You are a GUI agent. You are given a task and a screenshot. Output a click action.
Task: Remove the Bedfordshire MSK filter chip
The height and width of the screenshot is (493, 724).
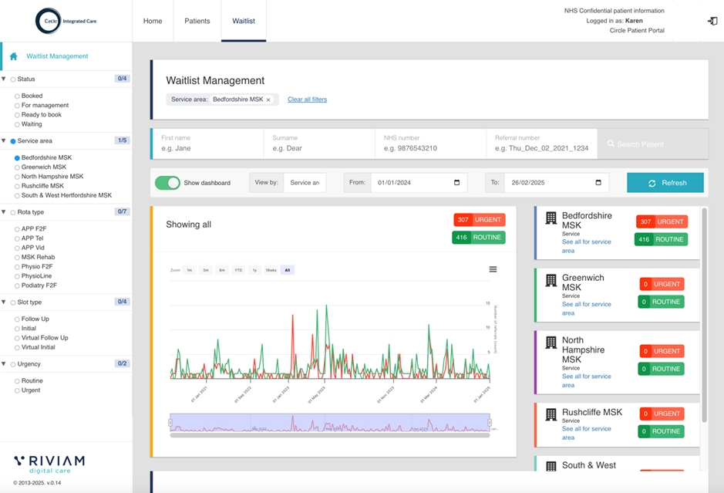(x=268, y=100)
